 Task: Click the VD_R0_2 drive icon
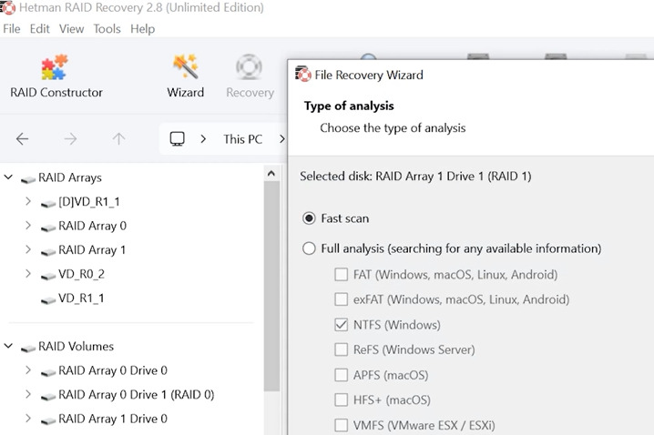pyautogui.click(x=48, y=276)
